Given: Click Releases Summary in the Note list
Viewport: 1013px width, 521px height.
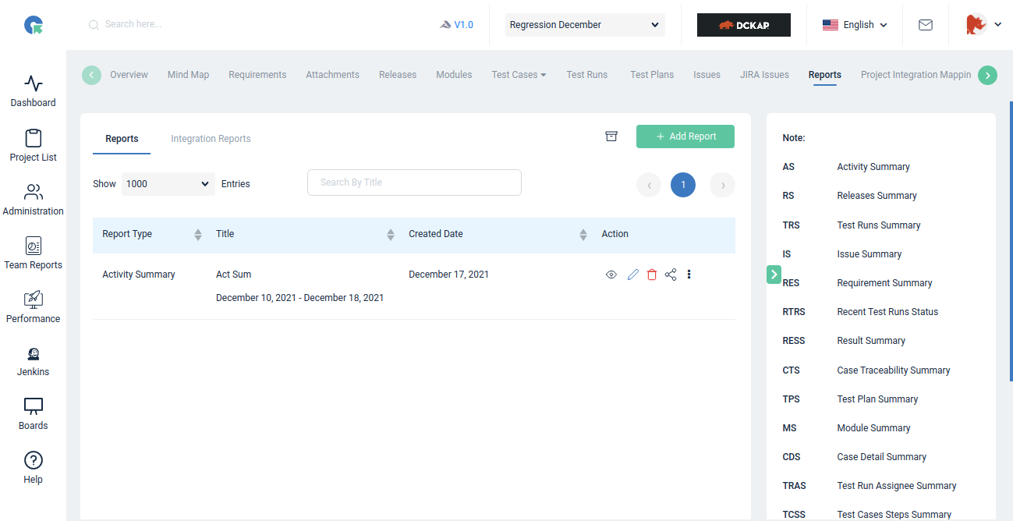Looking at the screenshot, I should pos(877,196).
